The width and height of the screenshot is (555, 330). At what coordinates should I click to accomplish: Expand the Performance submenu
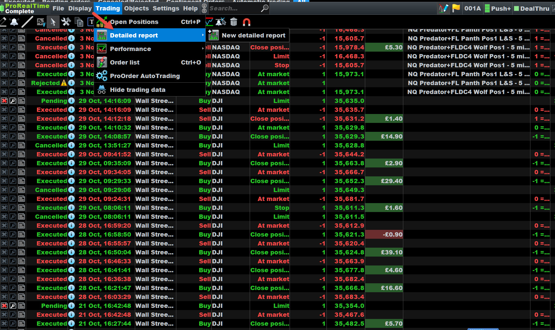click(x=150, y=49)
